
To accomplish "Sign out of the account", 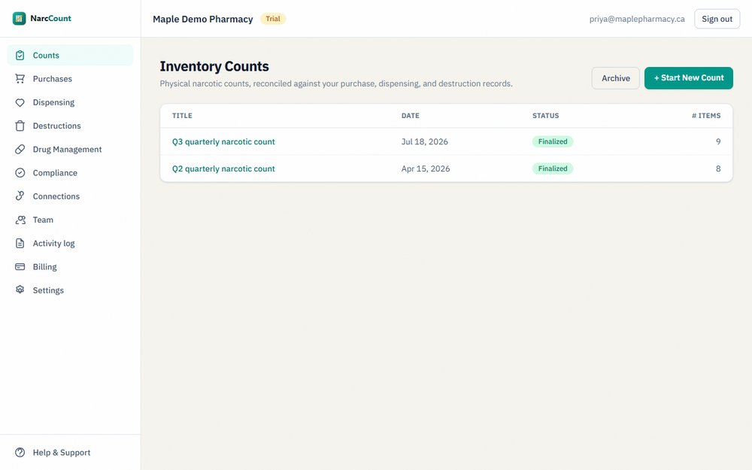I will (x=717, y=19).
